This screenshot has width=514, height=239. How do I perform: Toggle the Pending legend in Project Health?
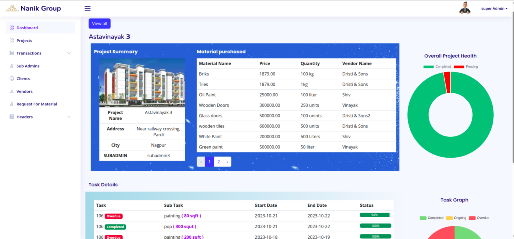[466, 67]
